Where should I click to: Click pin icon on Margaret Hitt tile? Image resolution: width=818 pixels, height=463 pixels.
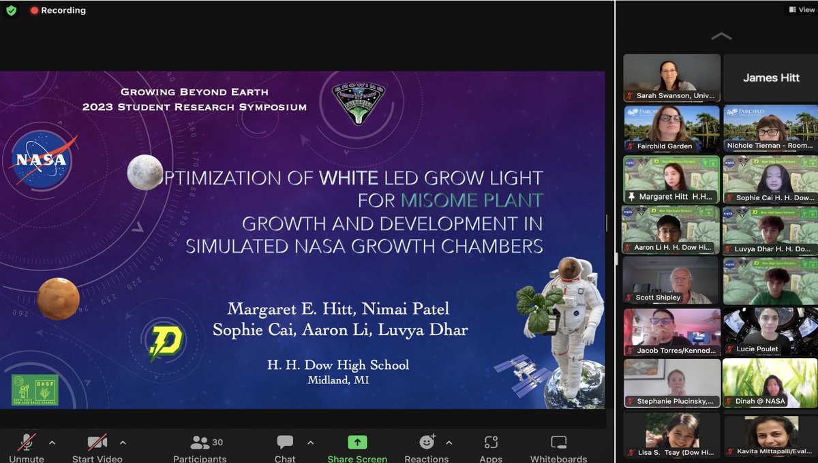631,197
